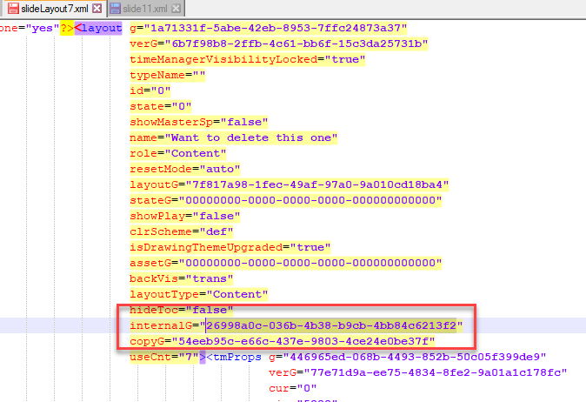Click the verG="6b7f98b8-2ffb-4c61-bb6f-15c3da25731b" attribute line
The image size is (586, 402).
tap(279, 44)
